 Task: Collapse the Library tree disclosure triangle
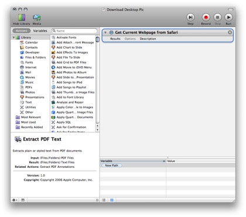pos(13,37)
